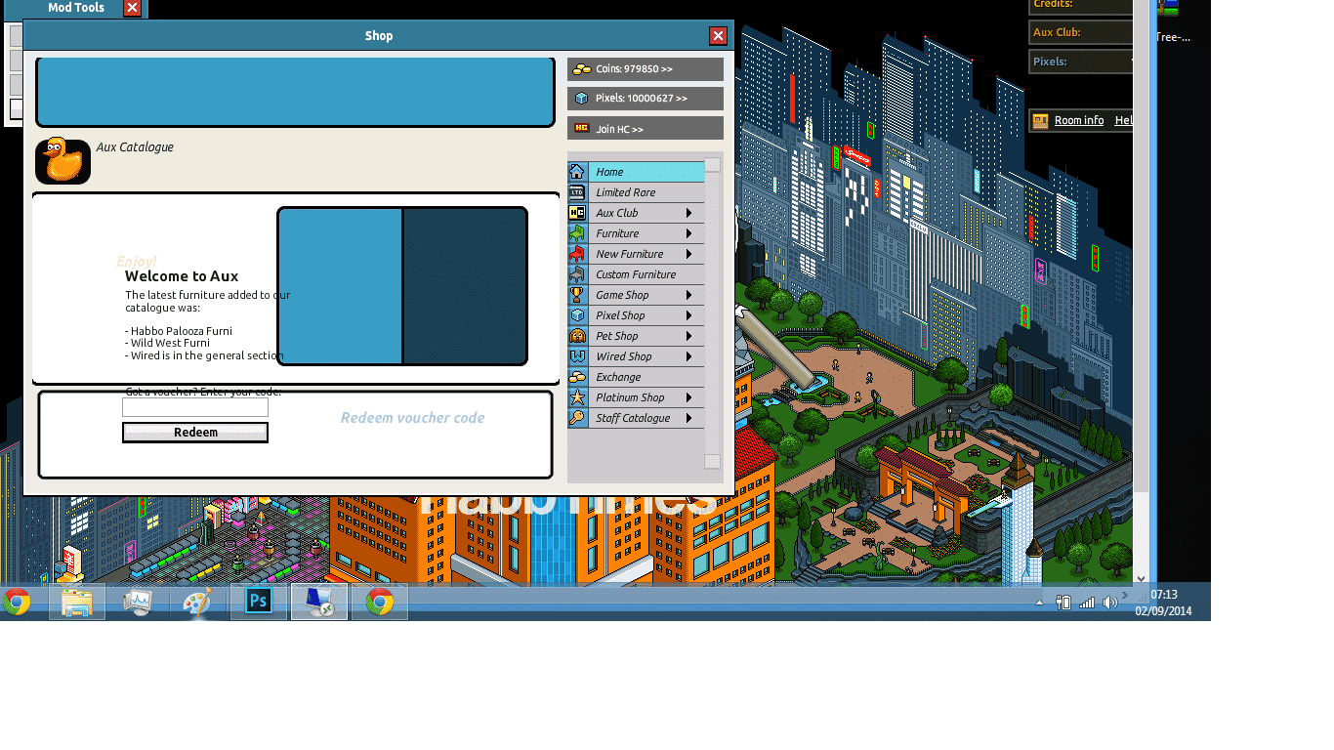Open File Explorer from the taskbar
Image resolution: width=1334 pixels, height=750 pixels.
click(77, 602)
